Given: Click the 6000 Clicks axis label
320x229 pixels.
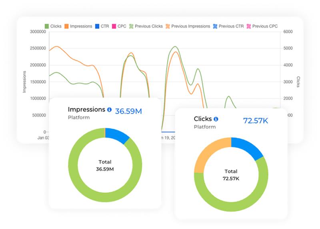Looking at the screenshot, I should point(288,32).
